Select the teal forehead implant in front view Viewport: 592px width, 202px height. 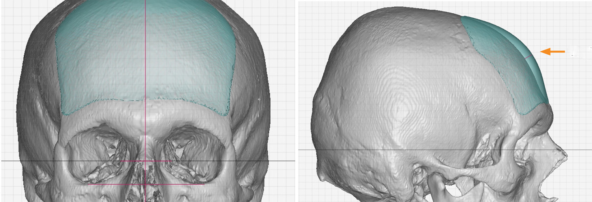(x=146, y=59)
